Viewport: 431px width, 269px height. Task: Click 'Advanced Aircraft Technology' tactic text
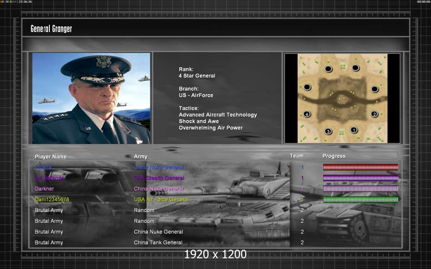tap(218, 115)
